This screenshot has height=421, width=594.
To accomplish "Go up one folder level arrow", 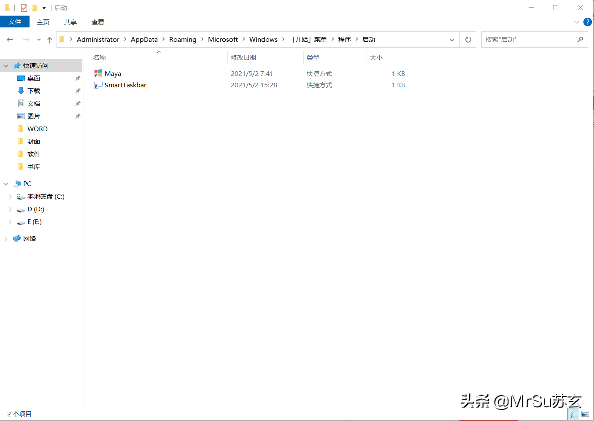I will click(50, 40).
